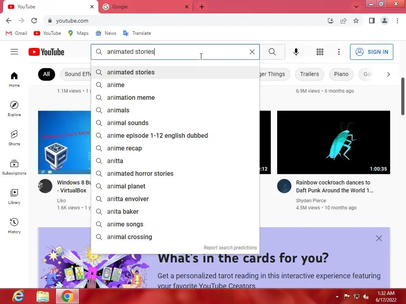The width and height of the screenshot is (406, 304).
Task: Open Chrome three-dot menu
Action: 397,21
